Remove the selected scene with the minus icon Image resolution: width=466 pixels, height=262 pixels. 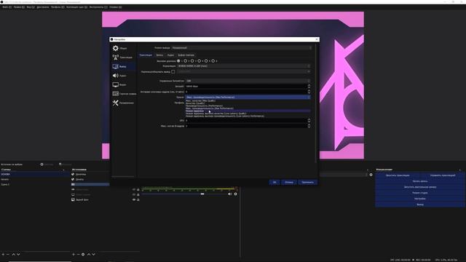coord(8,254)
